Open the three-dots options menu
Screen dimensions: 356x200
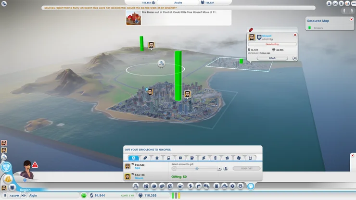(x=353, y=3)
